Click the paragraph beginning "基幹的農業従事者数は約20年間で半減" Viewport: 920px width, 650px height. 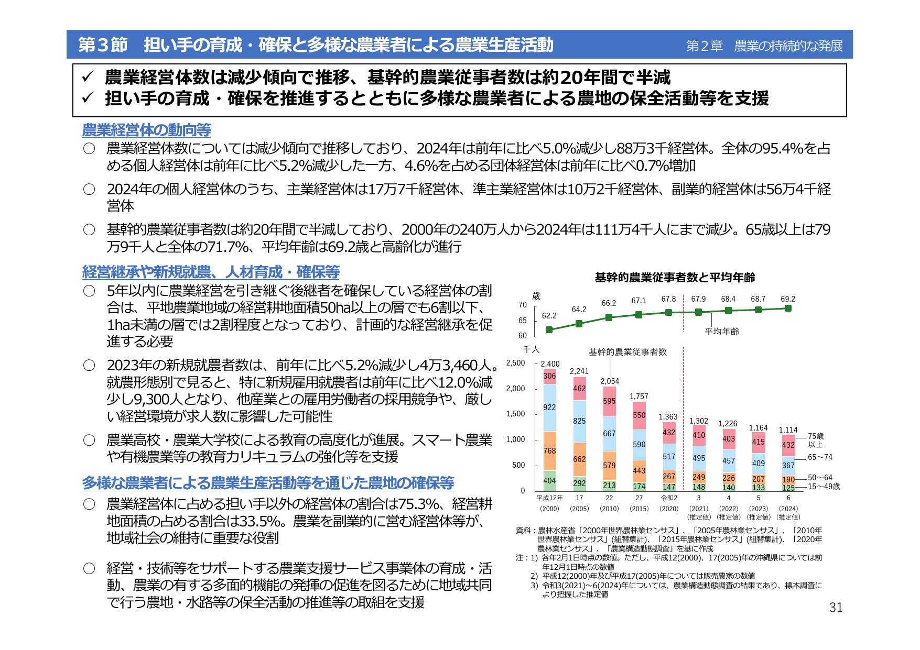coord(468,238)
